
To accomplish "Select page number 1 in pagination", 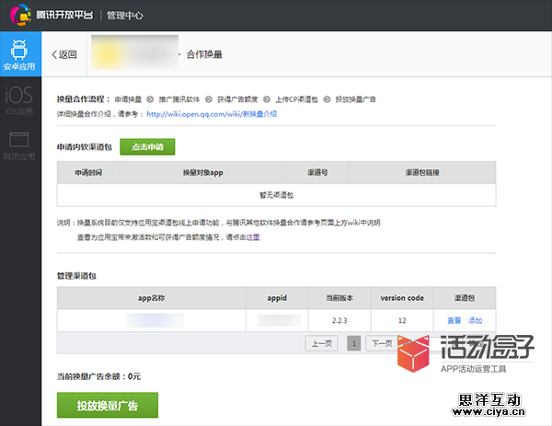I will pyautogui.click(x=354, y=343).
